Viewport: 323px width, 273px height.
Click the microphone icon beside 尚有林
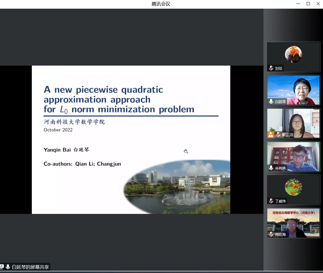271,168
